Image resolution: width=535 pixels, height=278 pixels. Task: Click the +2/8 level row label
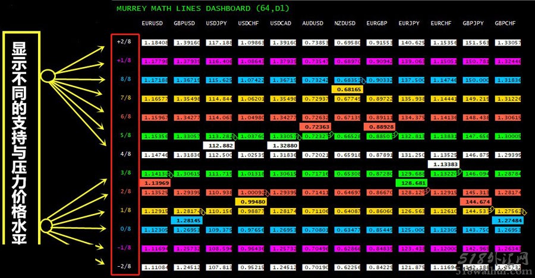[124, 41]
